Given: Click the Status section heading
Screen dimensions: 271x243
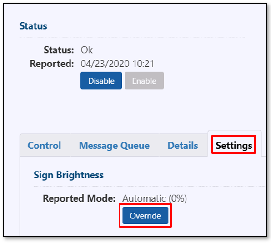Looking at the screenshot, I should click(33, 26).
